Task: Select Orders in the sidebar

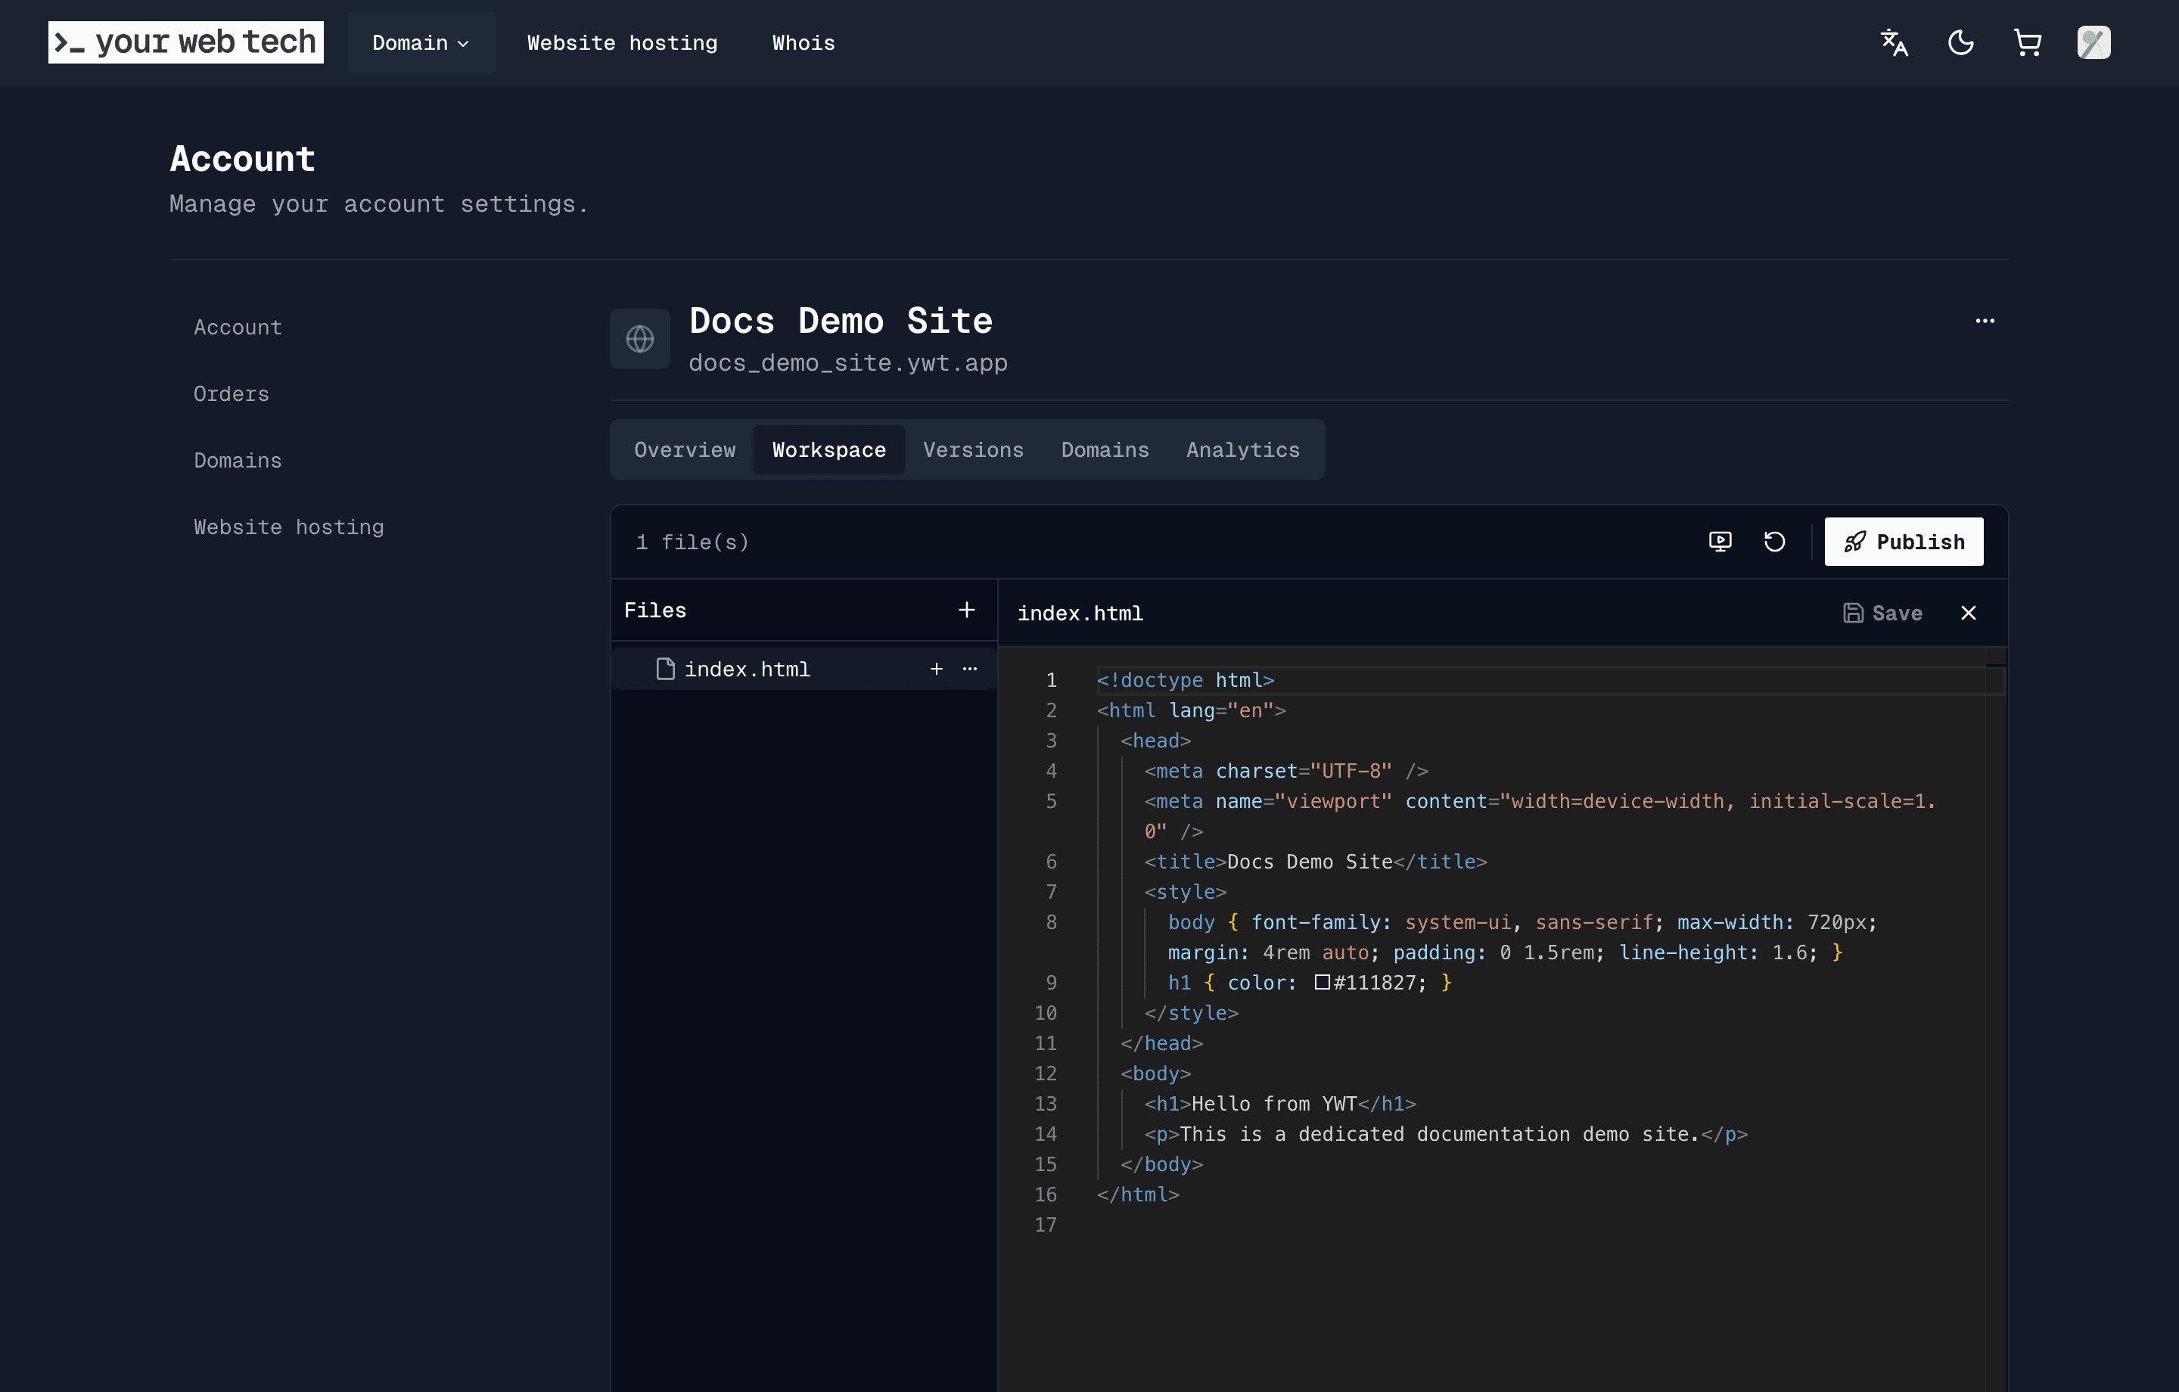Action: coord(232,393)
